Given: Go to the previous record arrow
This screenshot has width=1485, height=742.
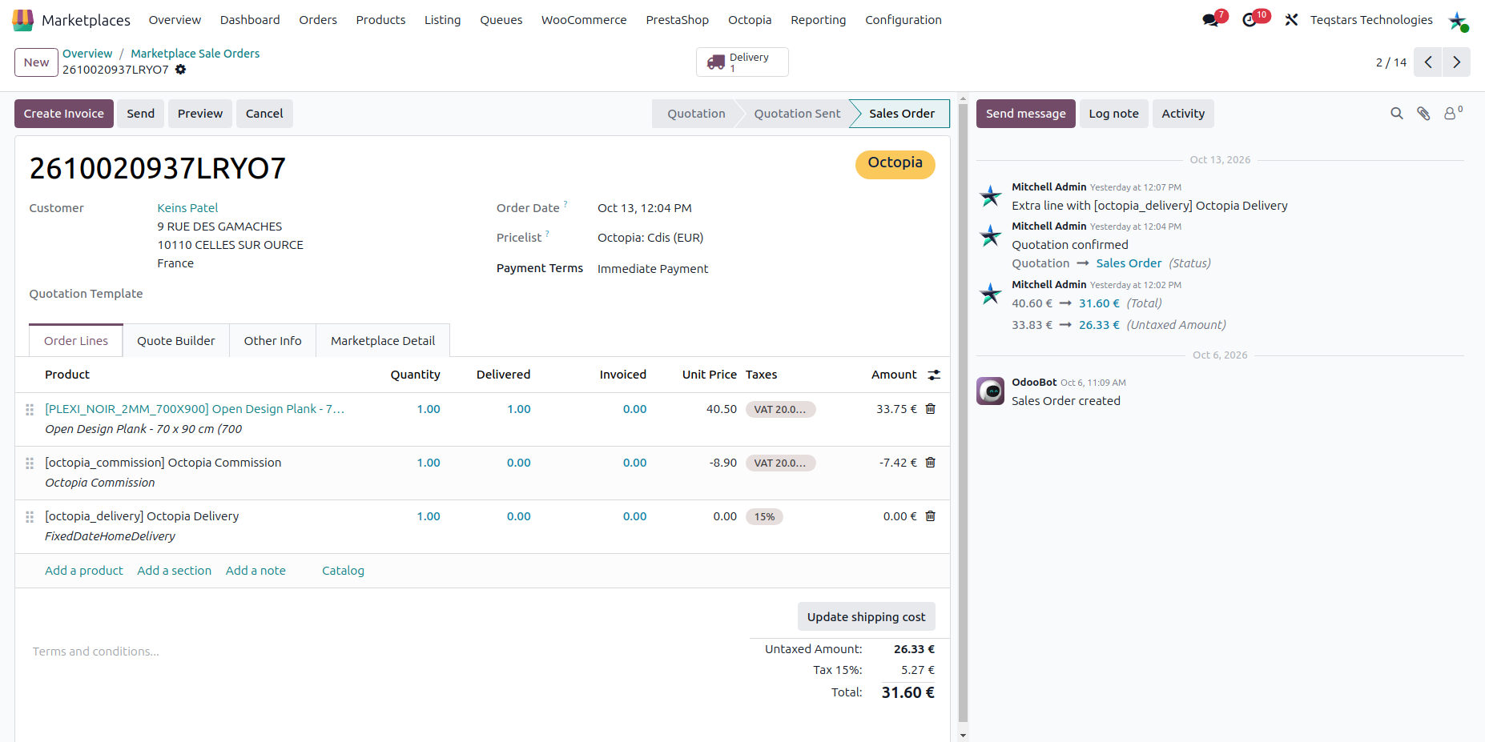Looking at the screenshot, I should [1428, 62].
